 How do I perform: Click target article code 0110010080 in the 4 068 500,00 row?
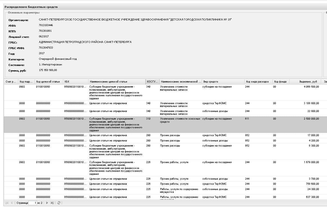(43, 87)
